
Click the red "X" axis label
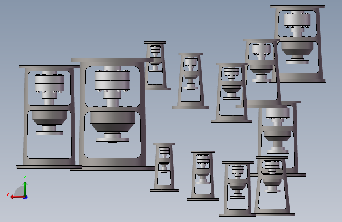pos(8,195)
